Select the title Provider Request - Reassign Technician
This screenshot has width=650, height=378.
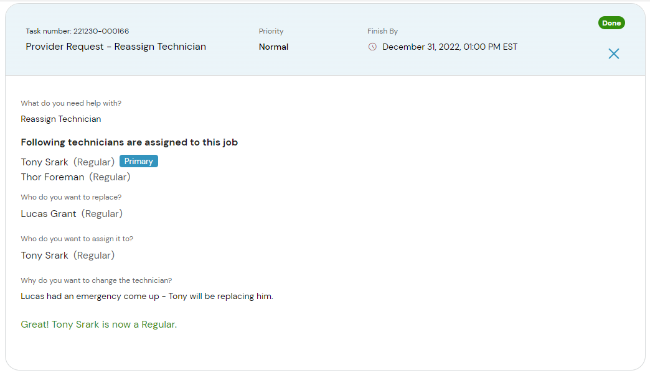pyautogui.click(x=115, y=47)
